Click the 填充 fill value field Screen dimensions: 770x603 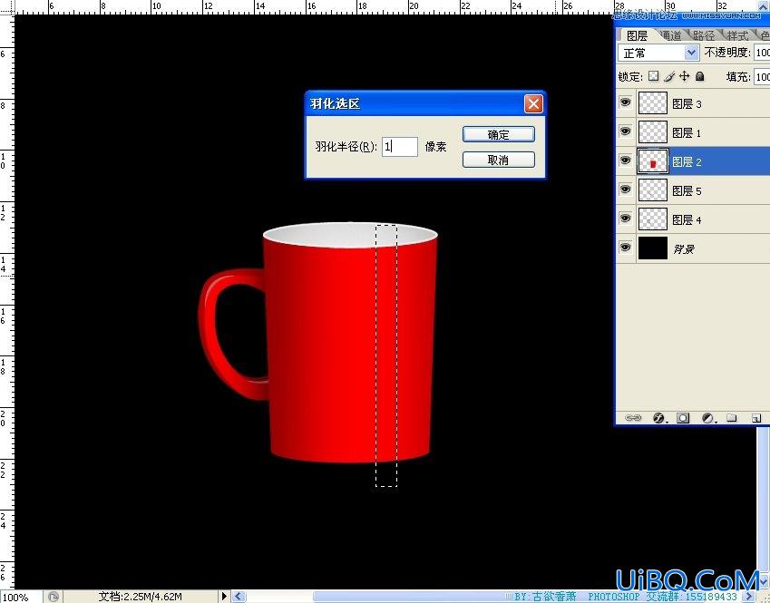click(762, 76)
